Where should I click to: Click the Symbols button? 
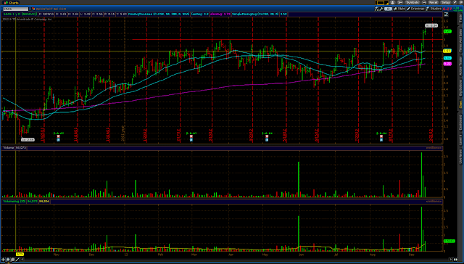pos(413,2)
